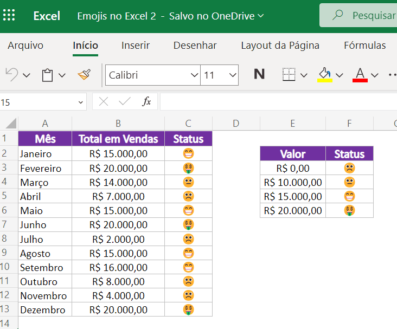Screen dimensions: 397x329
Task: Open the file name dropdown chevron
Action: [x=261, y=16]
